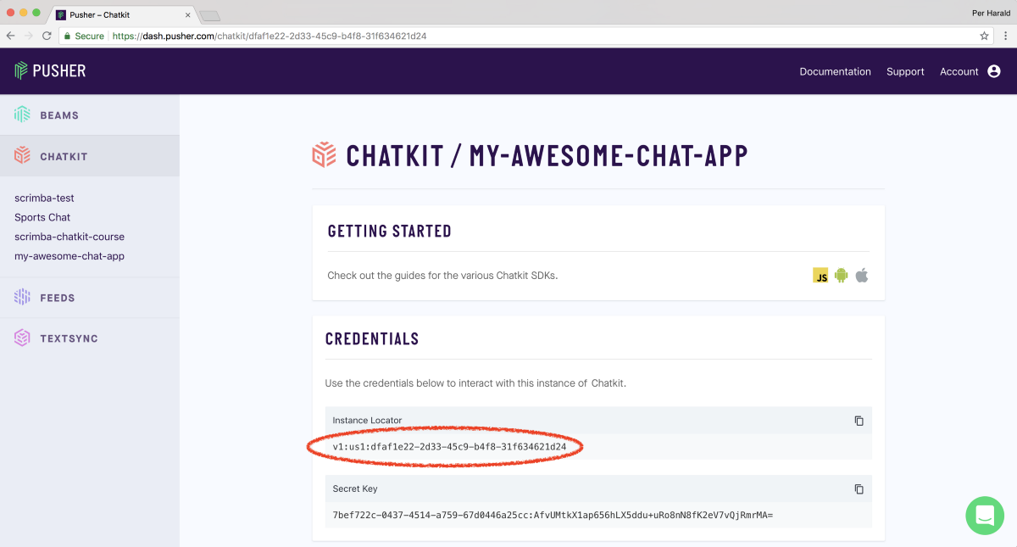The width and height of the screenshot is (1017, 547).
Task: Bookmark this page with star icon
Action: tap(984, 36)
